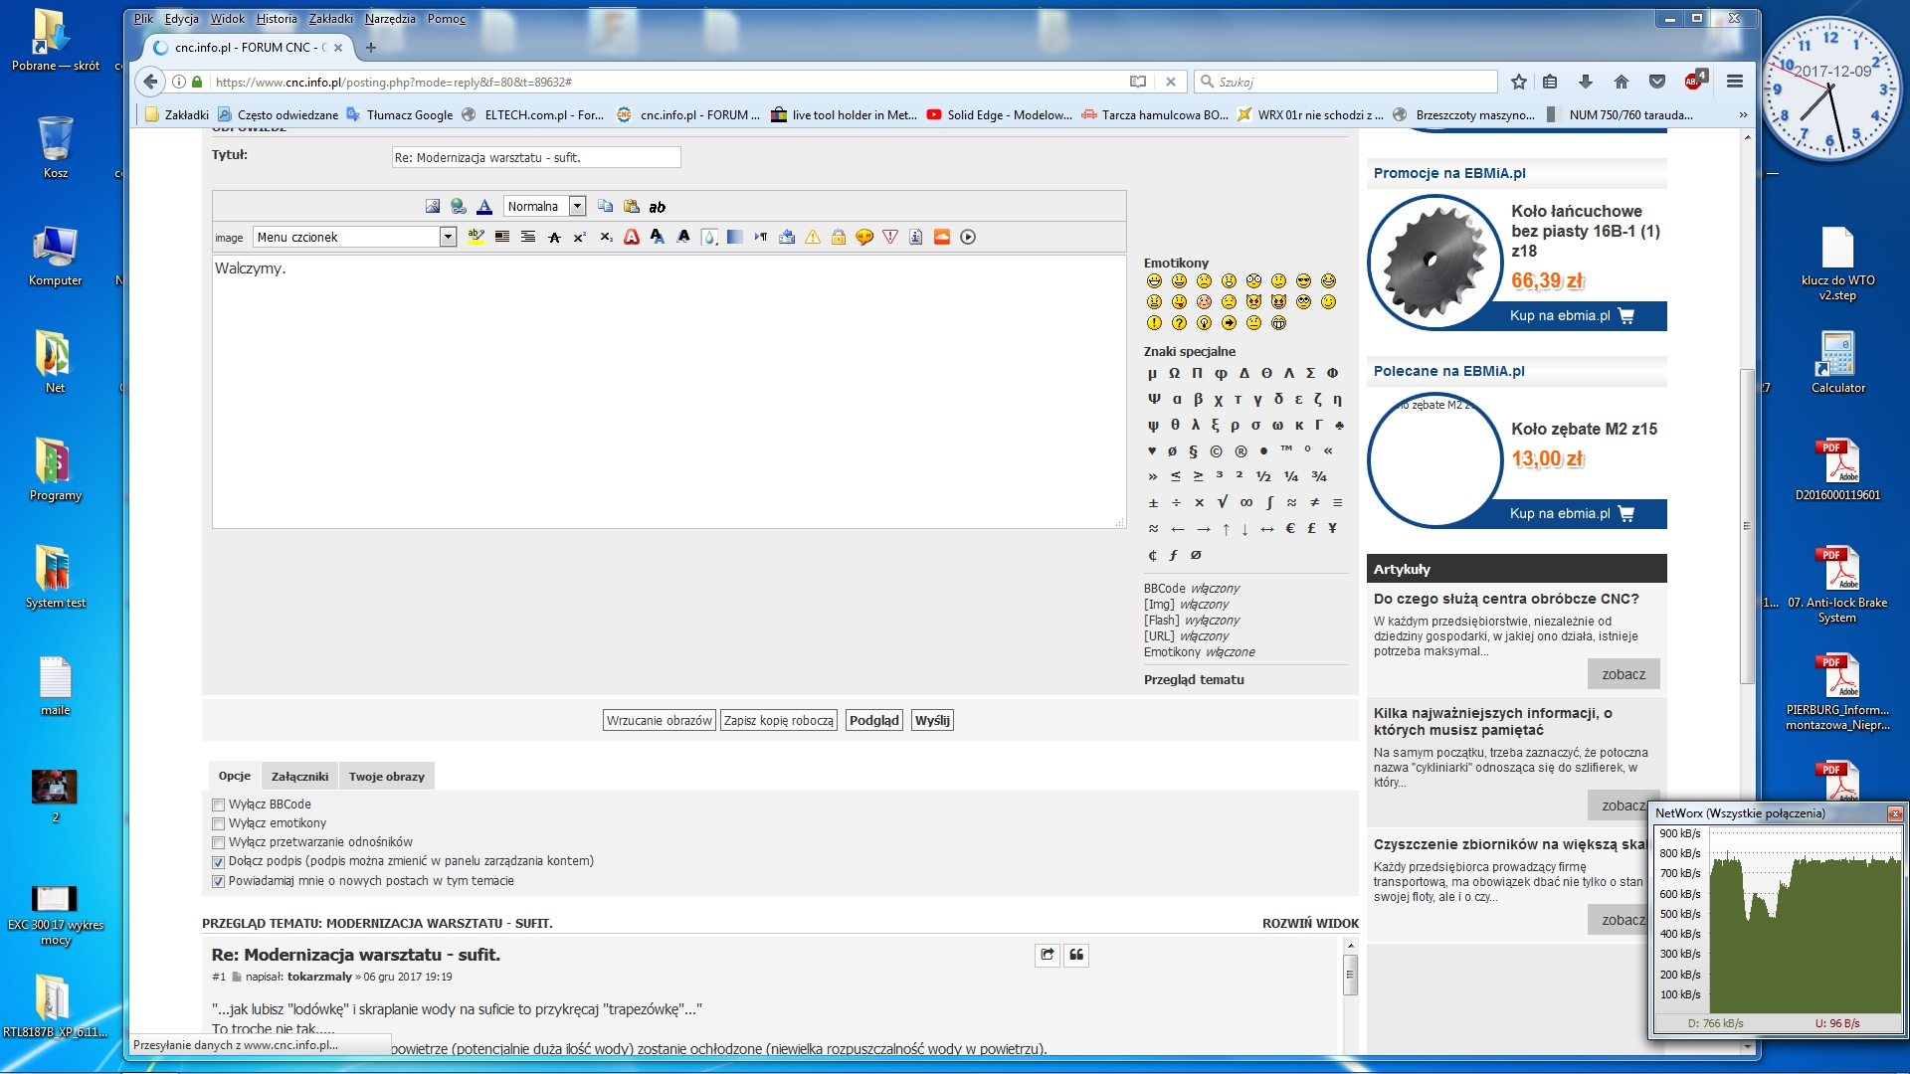Click the copy icon in the editor toolbar
The image size is (1910, 1074).
[605, 206]
